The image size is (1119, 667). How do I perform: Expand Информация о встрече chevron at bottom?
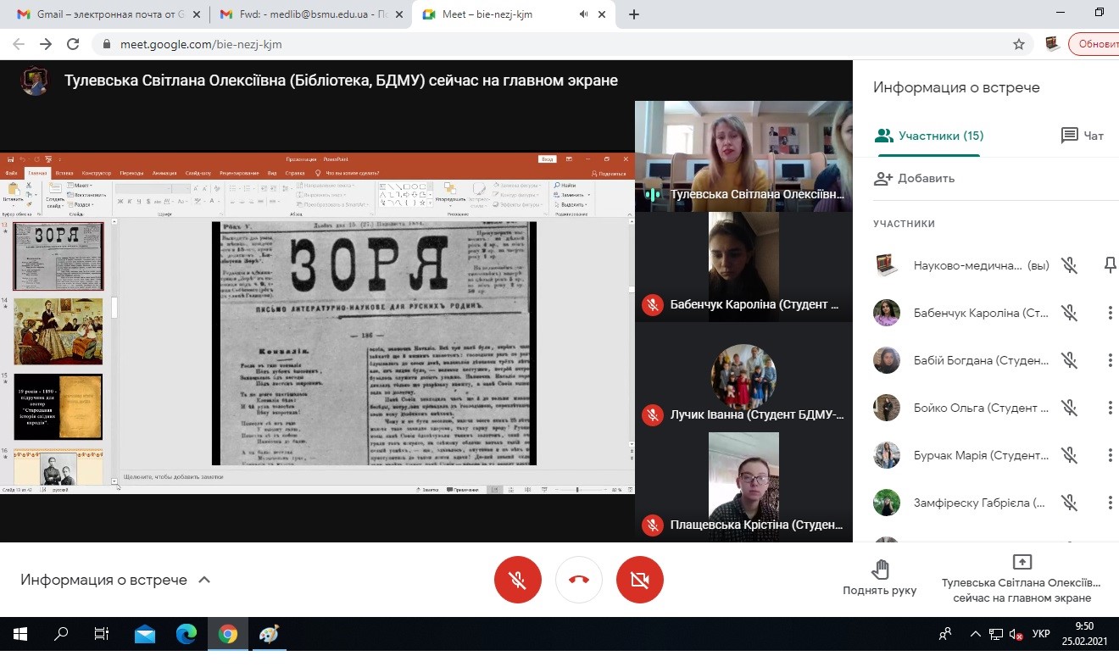203,580
